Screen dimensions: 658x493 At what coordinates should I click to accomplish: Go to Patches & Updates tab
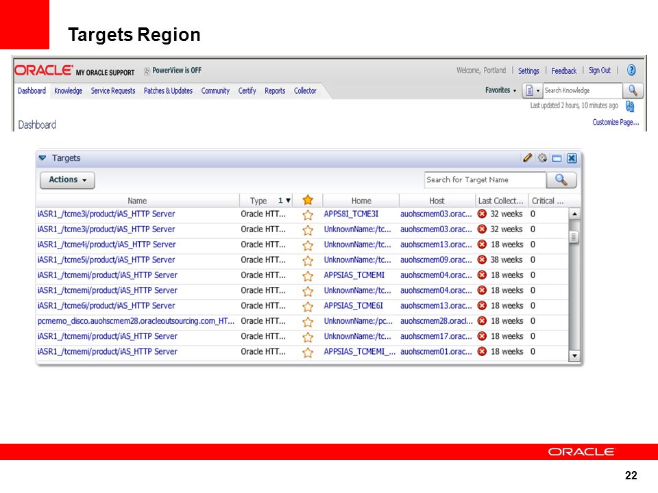168,90
